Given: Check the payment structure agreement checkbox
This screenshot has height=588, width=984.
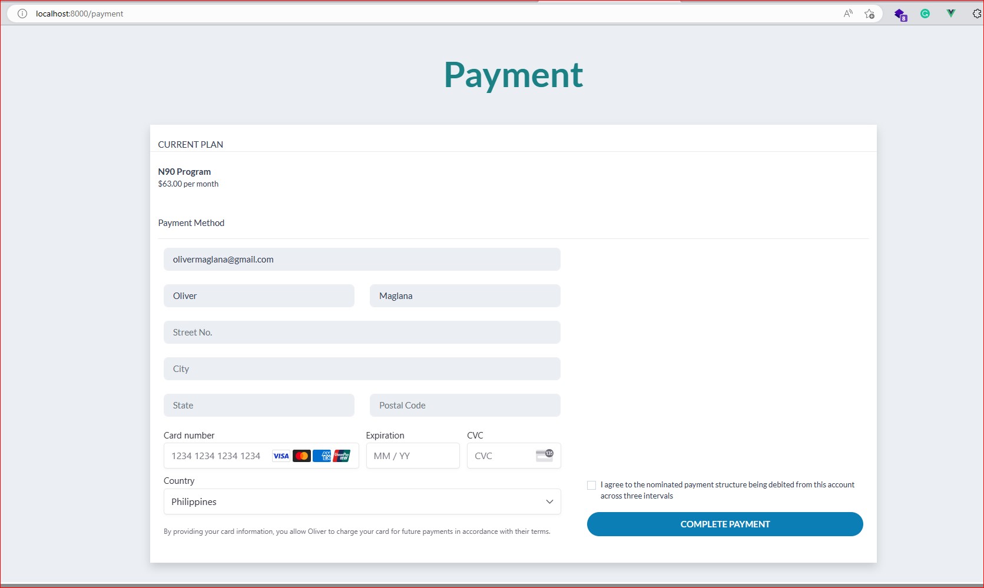Looking at the screenshot, I should (x=591, y=485).
